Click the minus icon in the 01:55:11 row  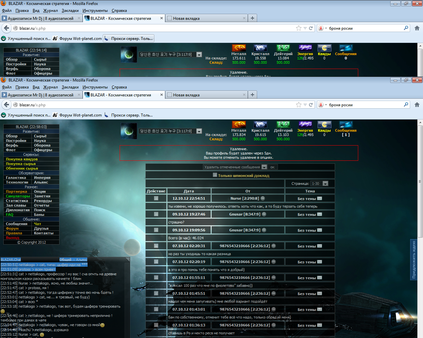pyautogui.click(x=274, y=278)
